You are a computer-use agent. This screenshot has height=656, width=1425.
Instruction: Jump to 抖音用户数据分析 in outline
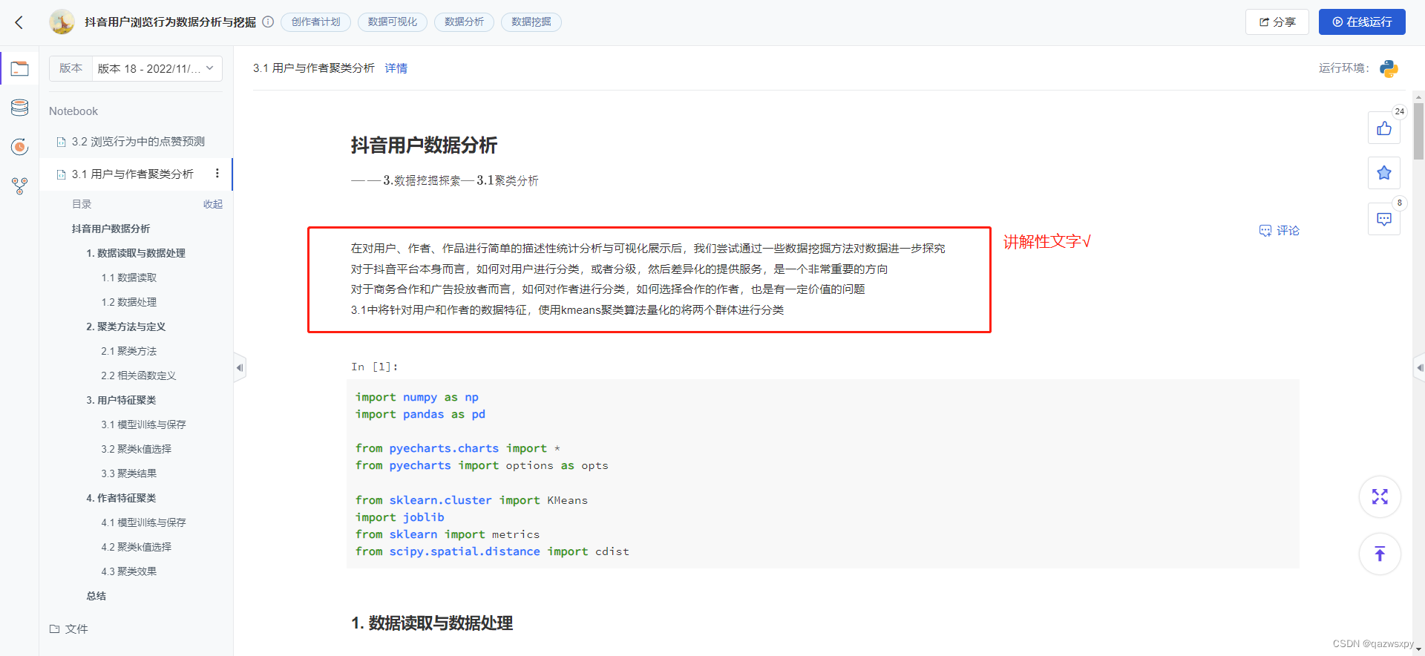click(111, 229)
